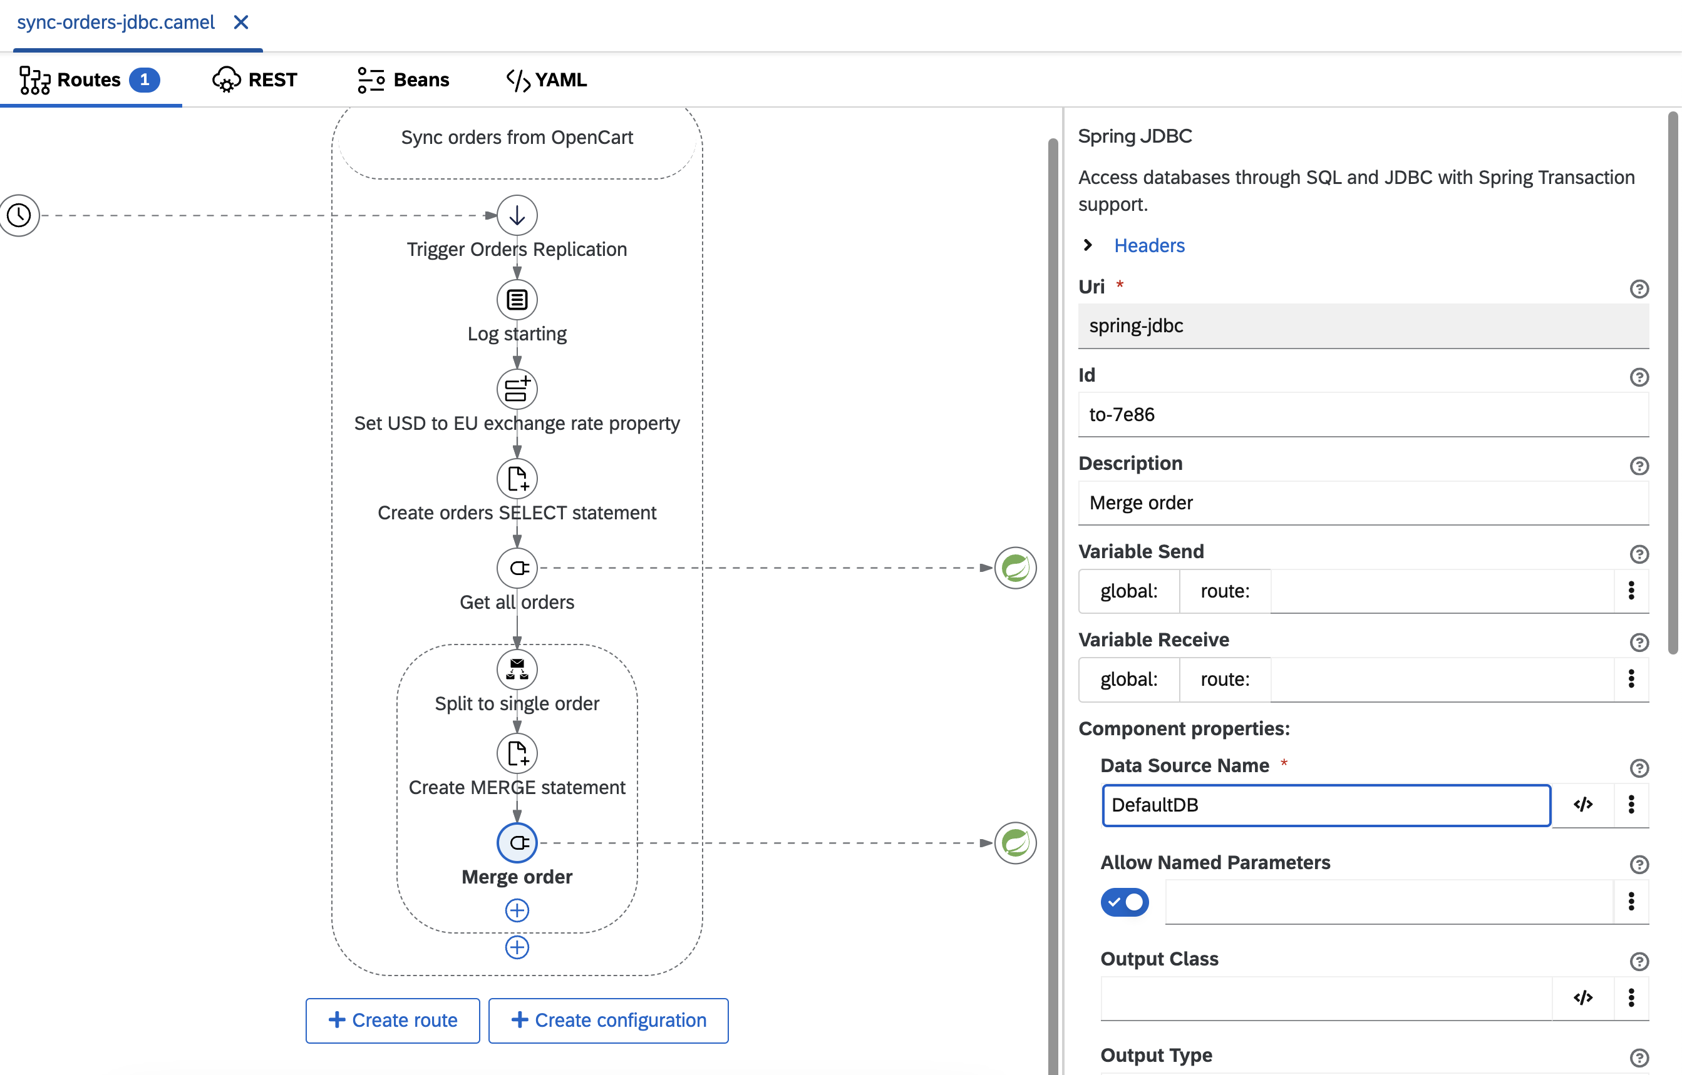Click the help icon next to Uri
This screenshot has height=1075, width=1682.
[1639, 288]
